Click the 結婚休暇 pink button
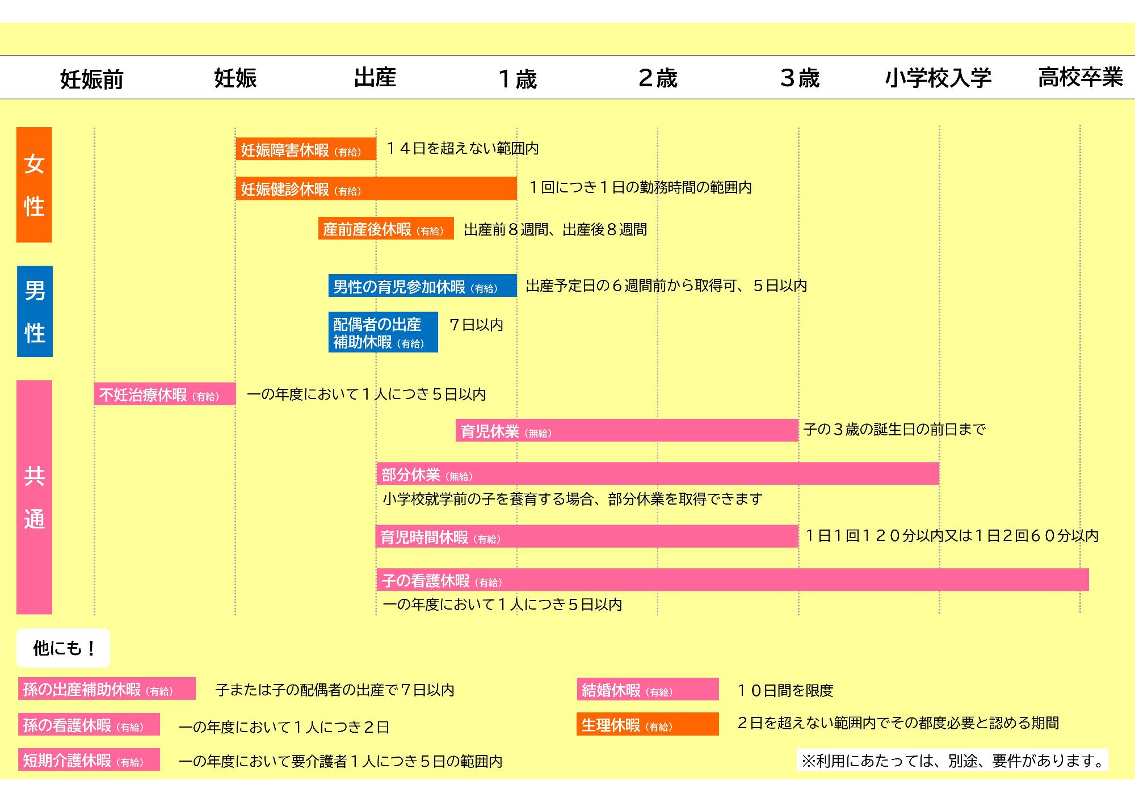The height and width of the screenshot is (802, 1135). (x=649, y=690)
